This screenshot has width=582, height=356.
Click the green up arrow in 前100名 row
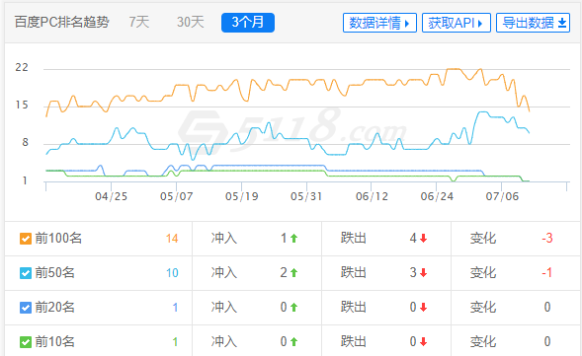[x=294, y=239]
